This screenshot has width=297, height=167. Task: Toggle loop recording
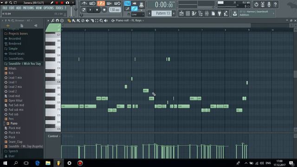coord(117,3)
